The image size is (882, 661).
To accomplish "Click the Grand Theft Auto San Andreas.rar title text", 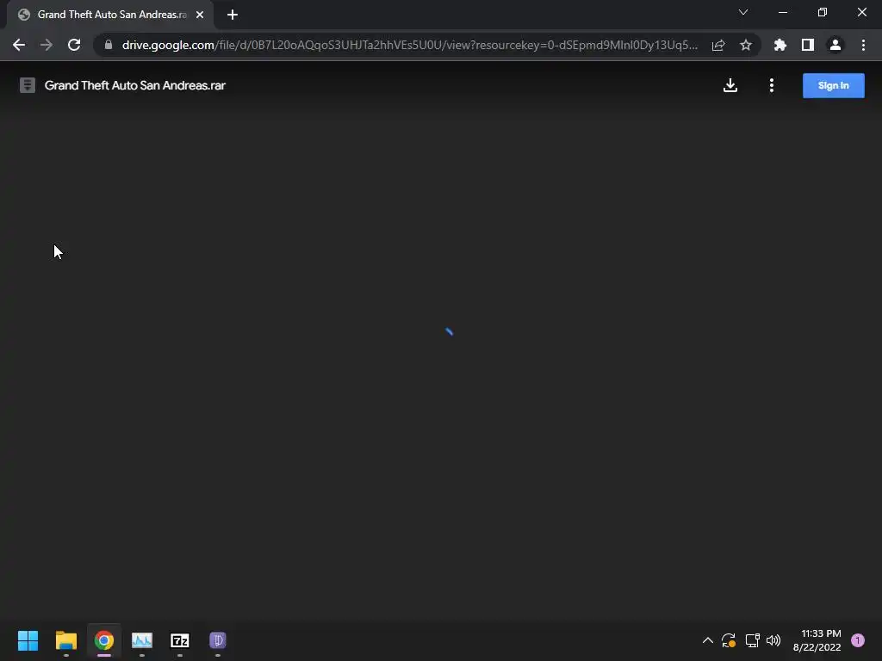I will point(135,85).
